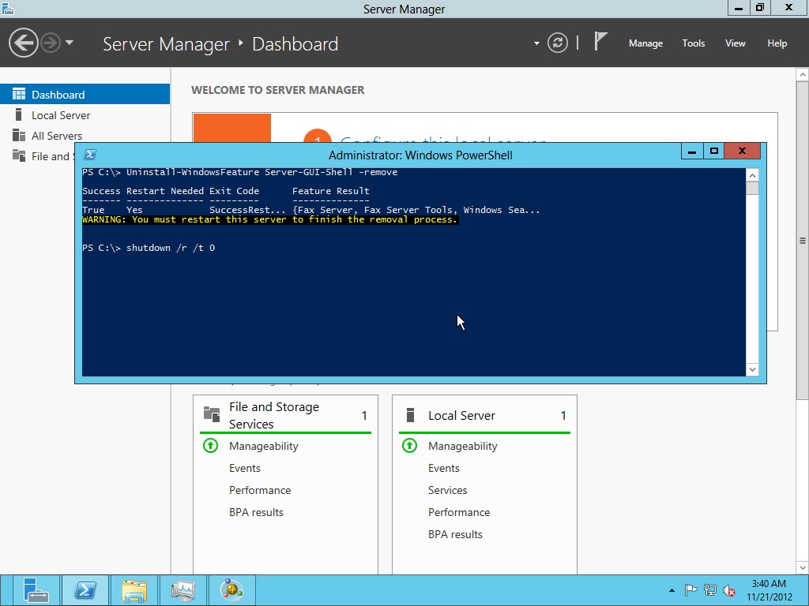Open the Tools menu
This screenshot has width=809, height=606.
(693, 43)
